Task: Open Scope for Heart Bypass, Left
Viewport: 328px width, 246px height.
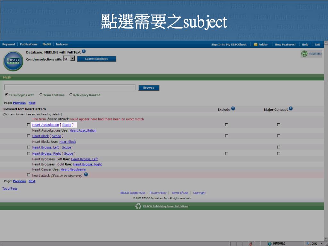Action: click(67, 147)
